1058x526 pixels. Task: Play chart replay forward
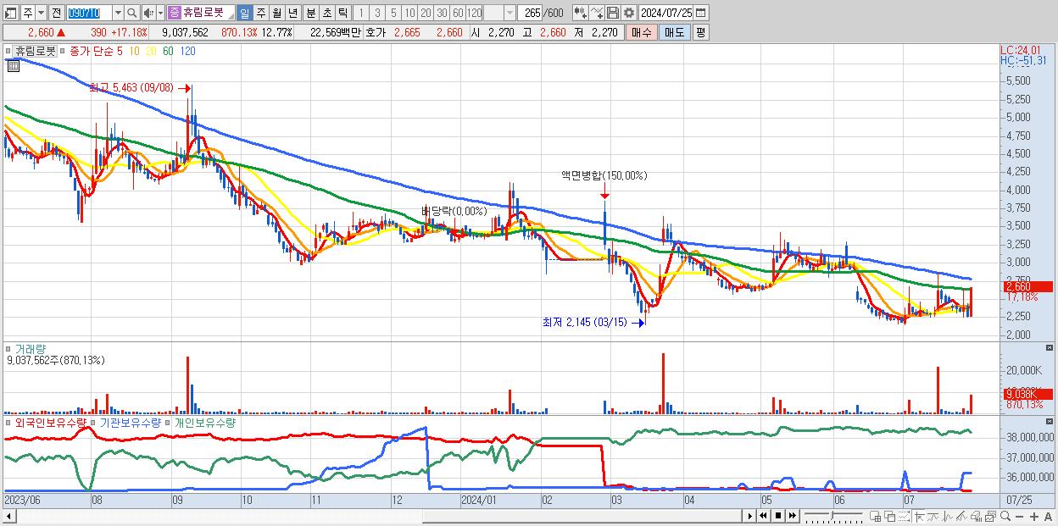click(750, 516)
